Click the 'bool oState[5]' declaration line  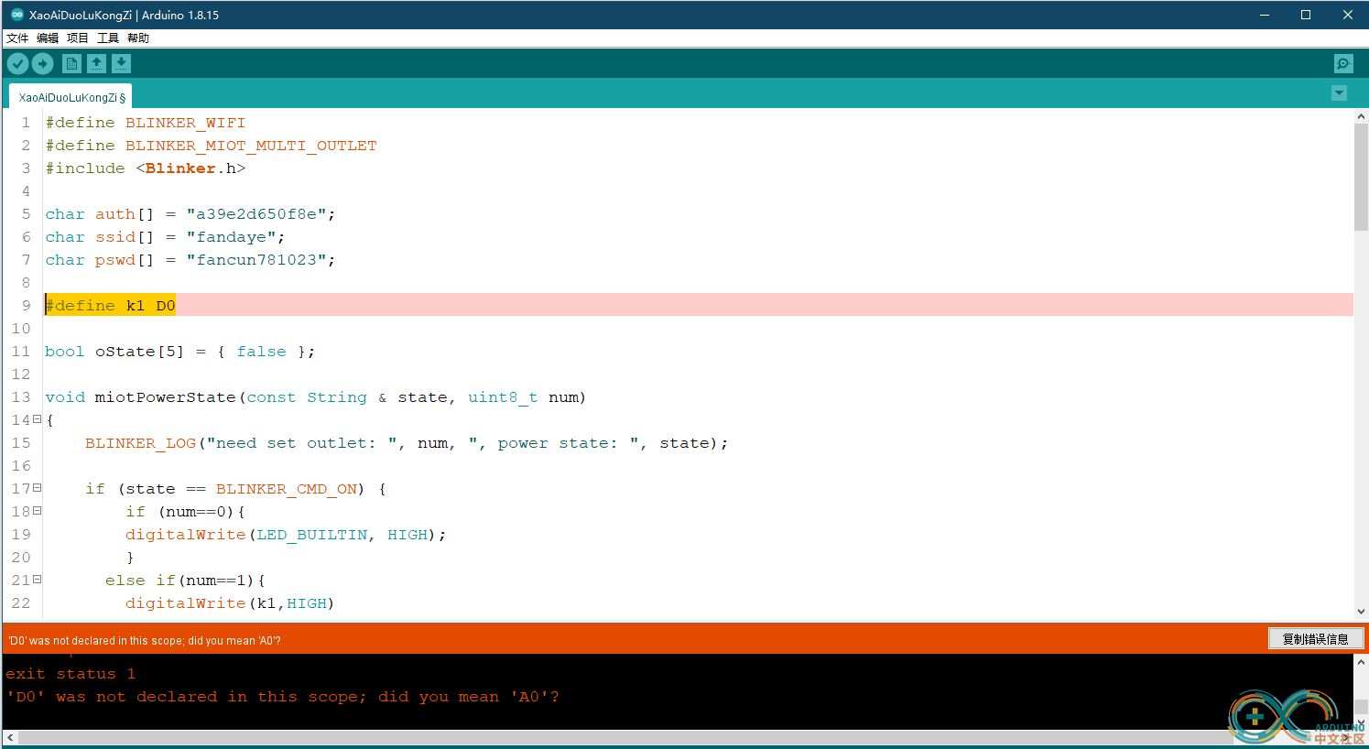point(180,352)
